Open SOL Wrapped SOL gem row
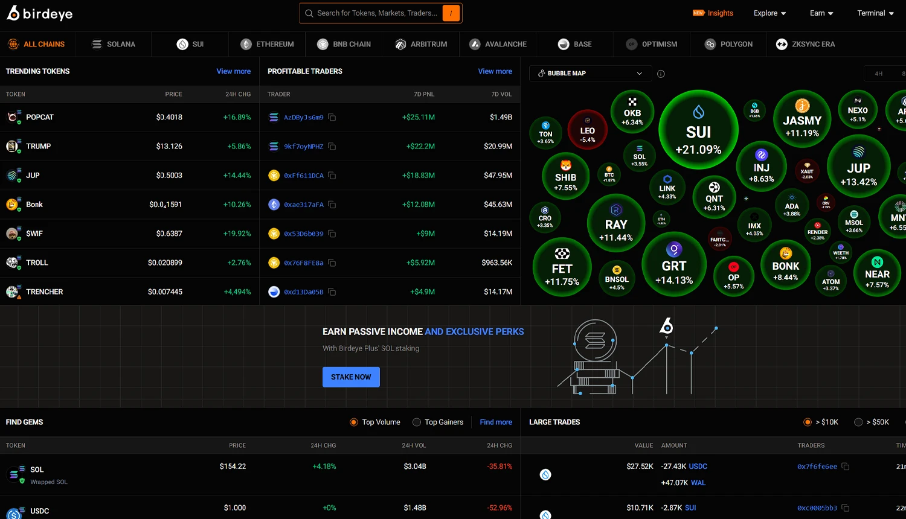The height and width of the screenshot is (519, 906). pos(260,474)
